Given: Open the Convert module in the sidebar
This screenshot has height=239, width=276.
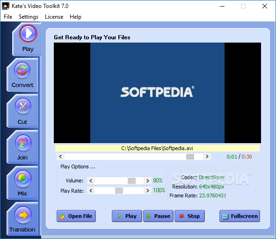Looking at the screenshot, I should pyautogui.click(x=22, y=75).
